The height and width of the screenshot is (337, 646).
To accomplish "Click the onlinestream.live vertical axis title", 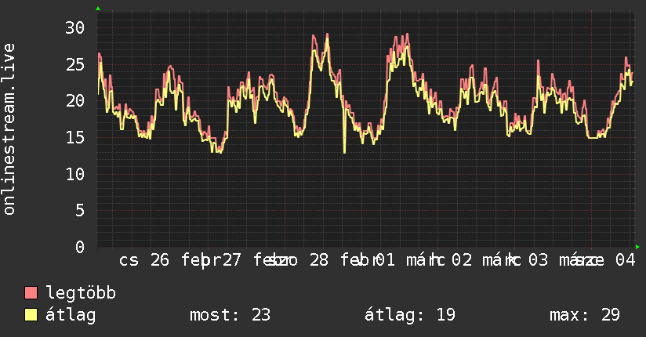I will point(9,129).
